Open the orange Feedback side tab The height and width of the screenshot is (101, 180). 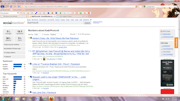(176, 43)
